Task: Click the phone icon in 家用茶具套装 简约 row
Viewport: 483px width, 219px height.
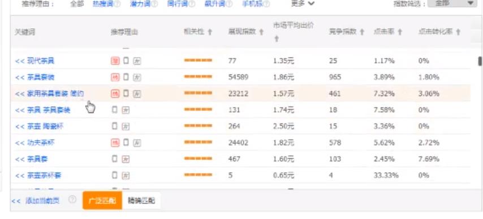Action: coord(126,93)
